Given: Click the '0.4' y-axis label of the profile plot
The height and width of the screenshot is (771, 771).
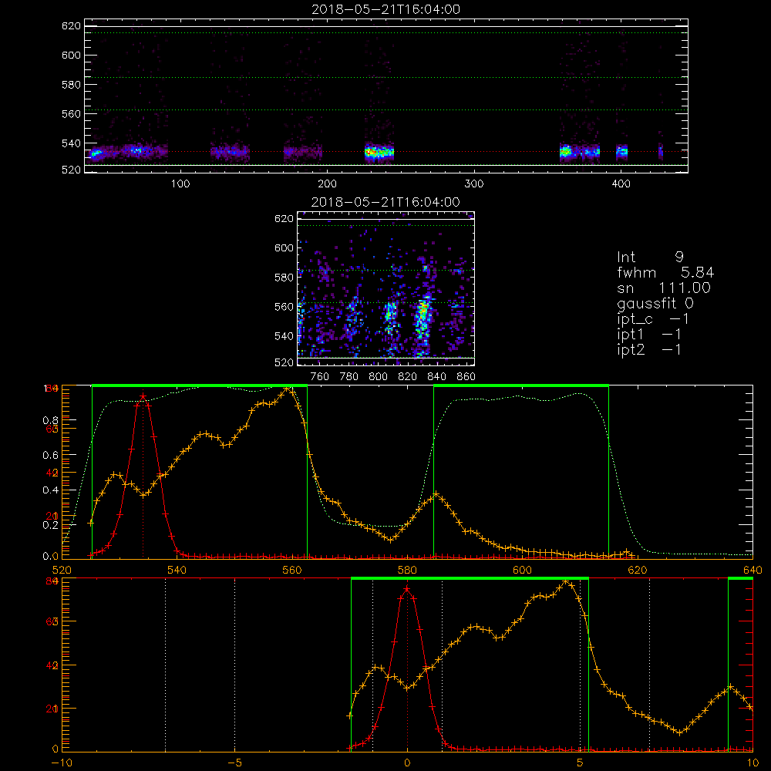Looking at the screenshot, I should point(50,490).
